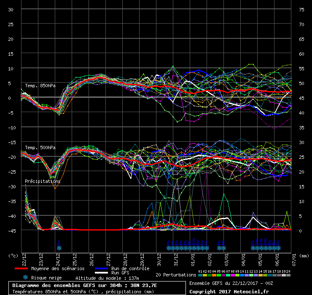Click the Temp. 850hPa chart label

40,86
